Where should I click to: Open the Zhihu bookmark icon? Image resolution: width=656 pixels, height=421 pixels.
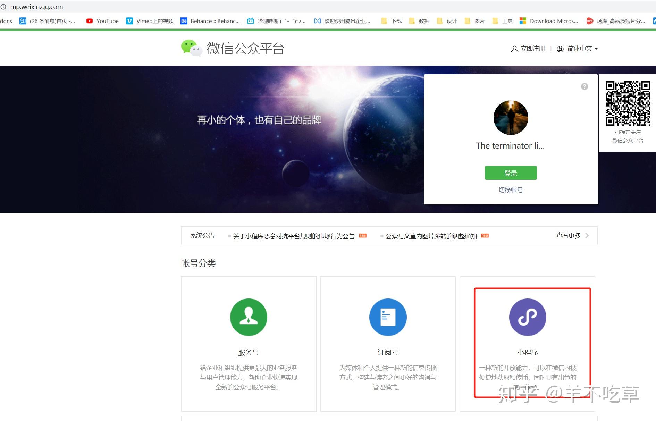point(23,21)
